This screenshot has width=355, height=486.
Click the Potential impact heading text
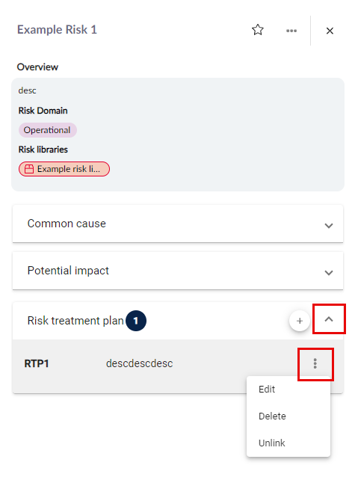click(x=68, y=271)
